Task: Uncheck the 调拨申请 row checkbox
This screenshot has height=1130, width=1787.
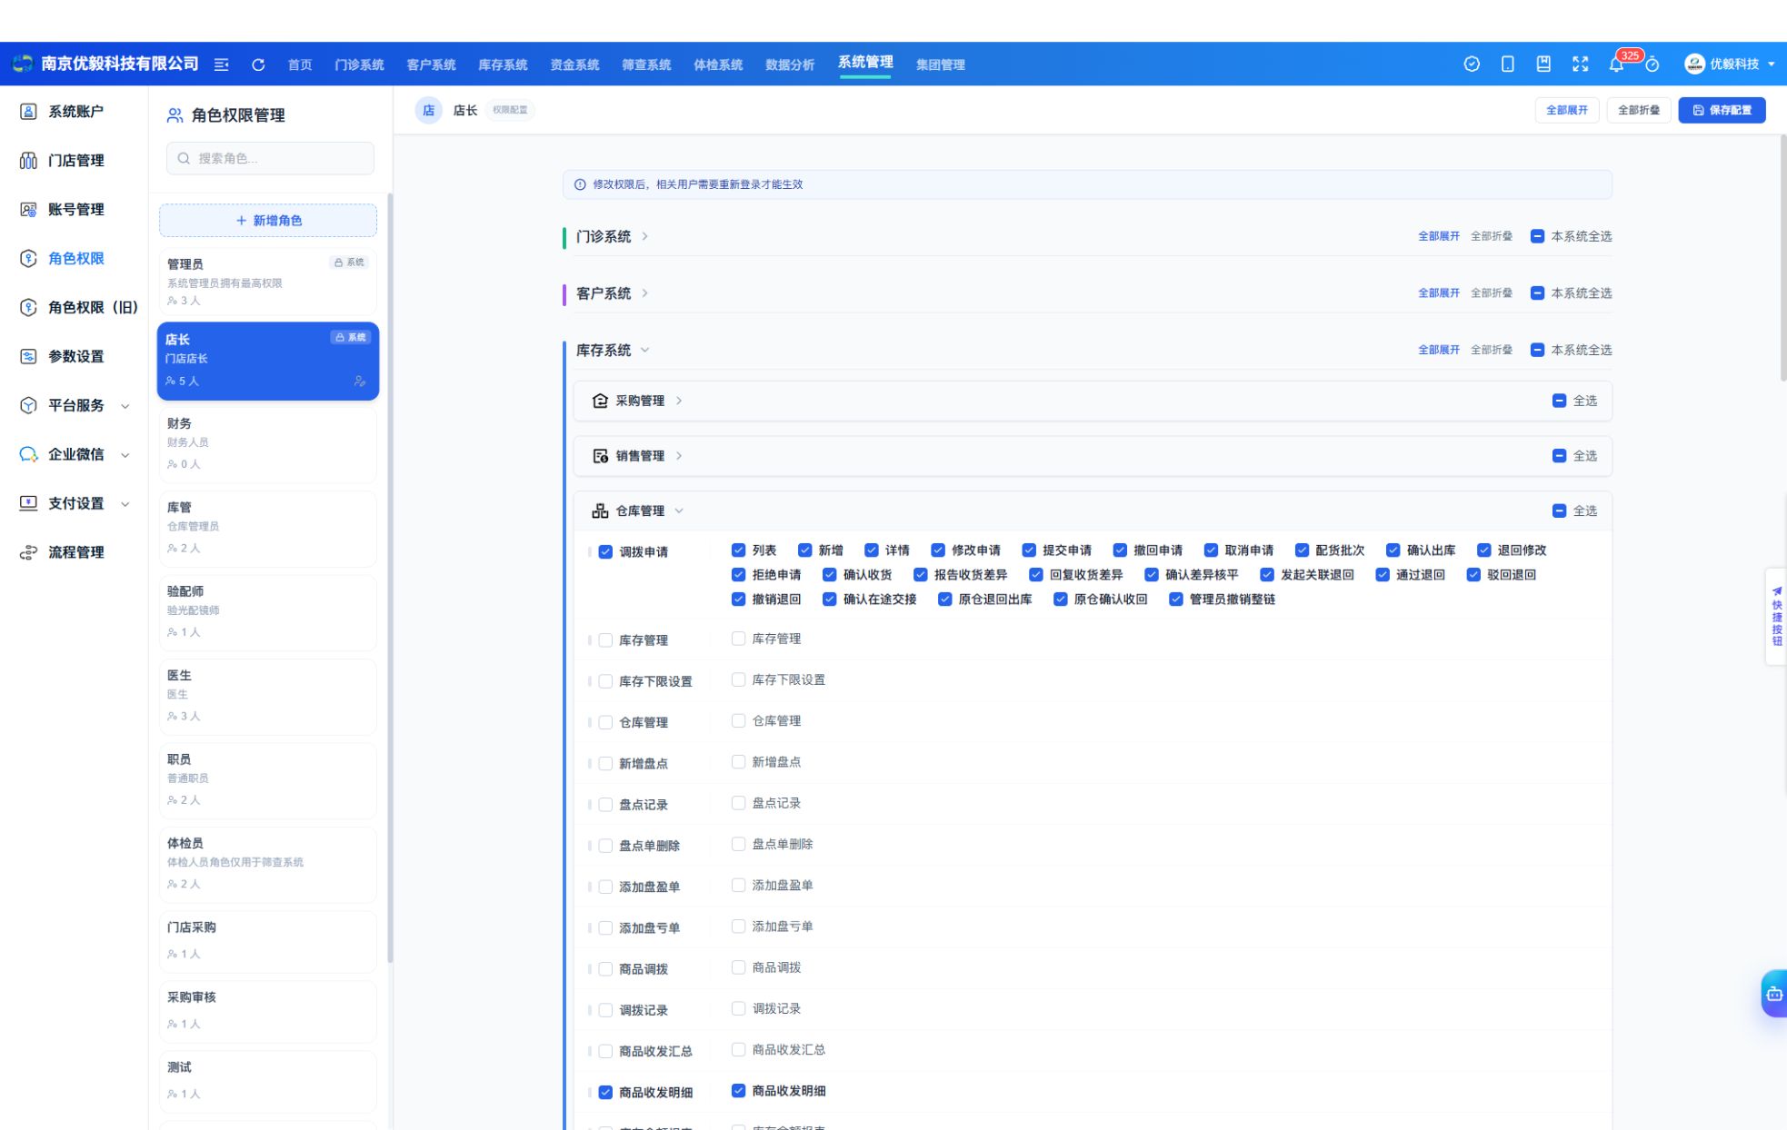Action: pyautogui.click(x=605, y=551)
